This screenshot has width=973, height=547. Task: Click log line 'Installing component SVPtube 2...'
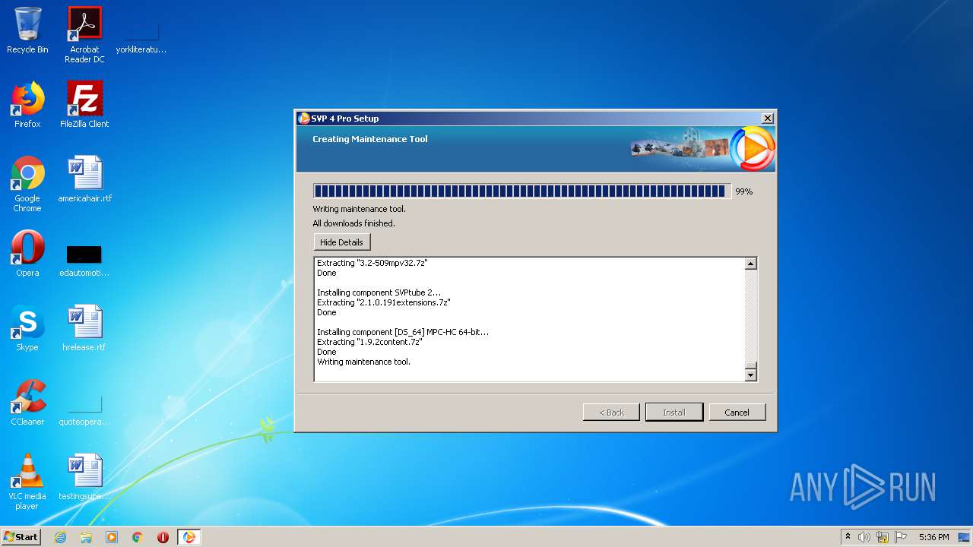[x=379, y=292]
